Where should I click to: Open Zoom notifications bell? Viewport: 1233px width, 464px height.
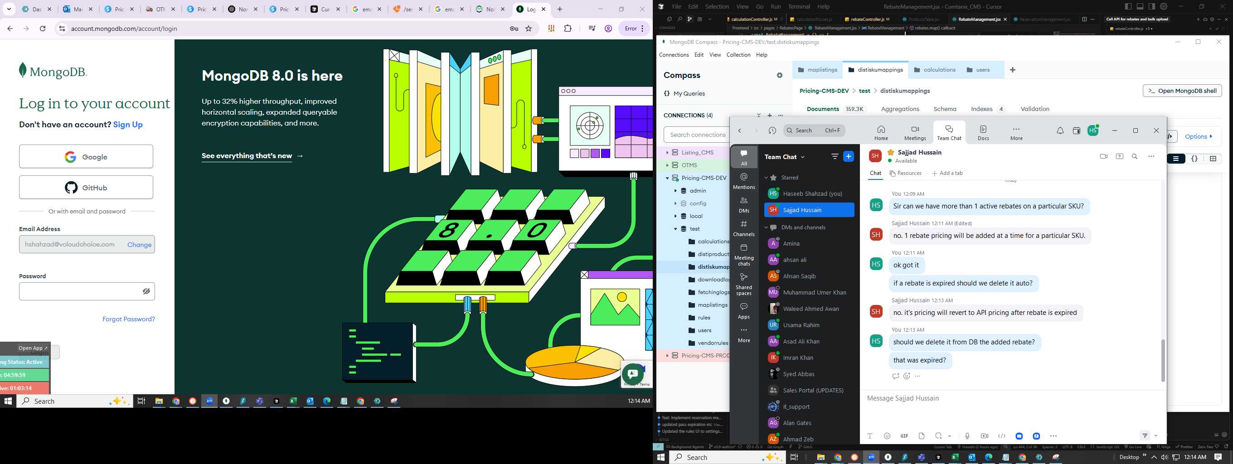1060,130
